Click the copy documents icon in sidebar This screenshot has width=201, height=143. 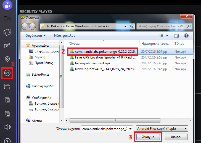[x=7, y=100]
